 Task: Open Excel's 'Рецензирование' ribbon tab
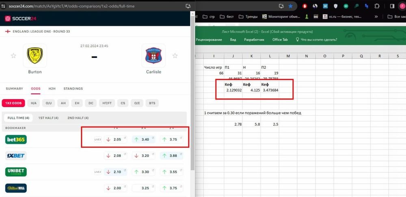(209, 40)
